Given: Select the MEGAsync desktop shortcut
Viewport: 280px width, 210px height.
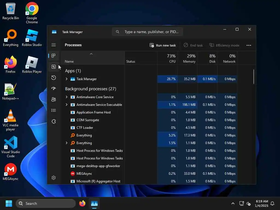Looking at the screenshot, I should (x=11, y=172).
